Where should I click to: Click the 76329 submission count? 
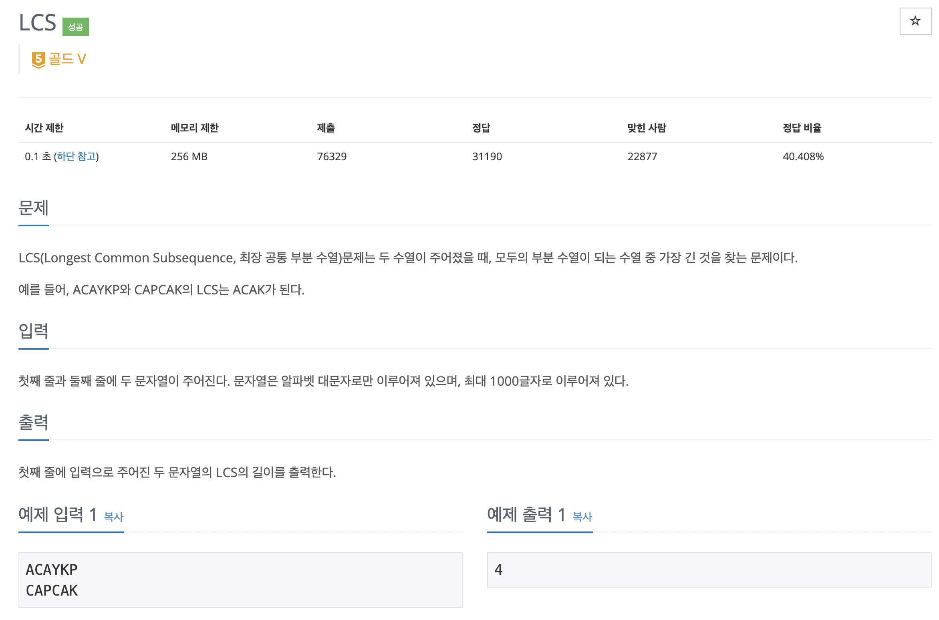coord(331,156)
